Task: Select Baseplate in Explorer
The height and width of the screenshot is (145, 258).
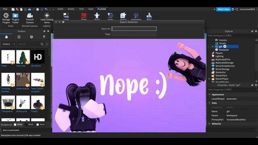Action: [224, 50]
